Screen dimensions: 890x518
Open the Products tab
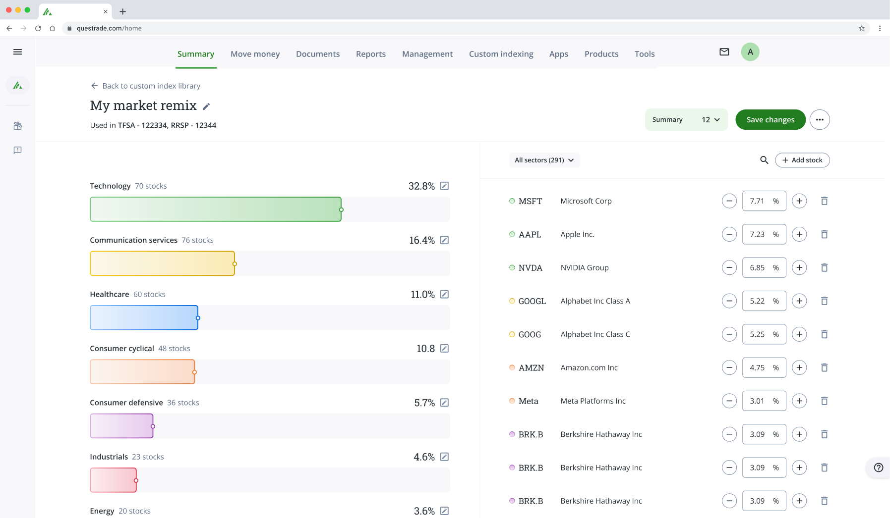pyautogui.click(x=601, y=54)
